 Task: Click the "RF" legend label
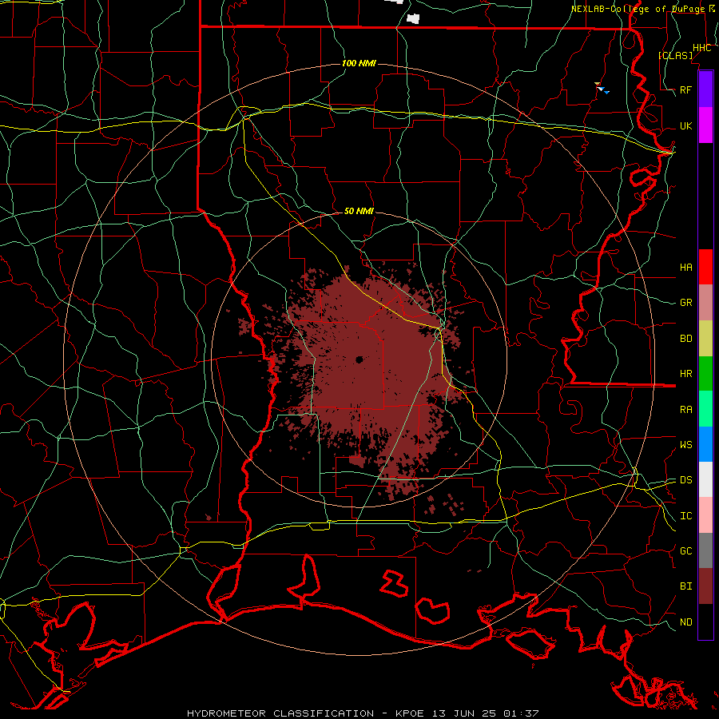tap(685, 89)
